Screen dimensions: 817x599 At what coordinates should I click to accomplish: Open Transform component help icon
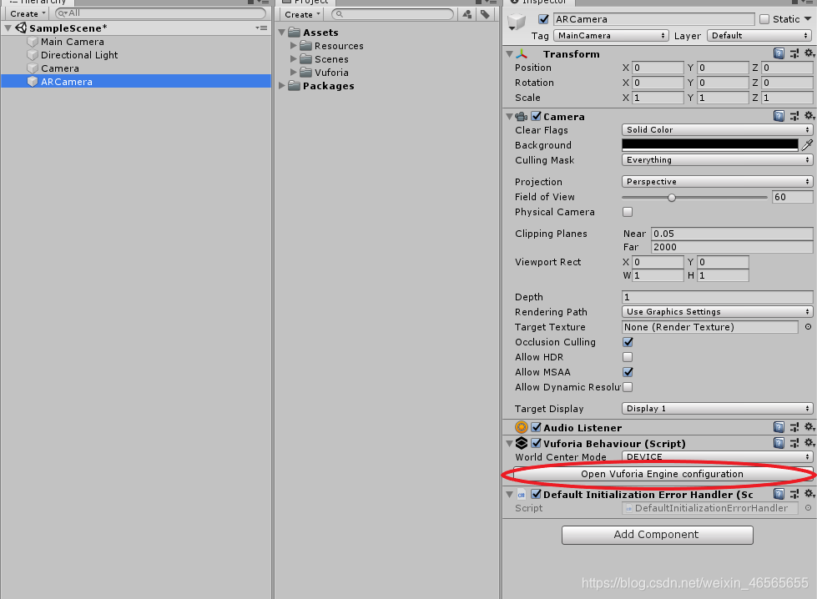(x=779, y=53)
